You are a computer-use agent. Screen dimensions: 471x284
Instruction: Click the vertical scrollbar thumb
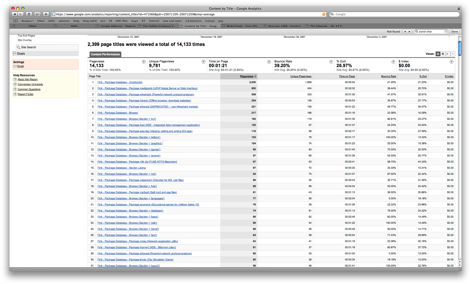(x=460, y=48)
